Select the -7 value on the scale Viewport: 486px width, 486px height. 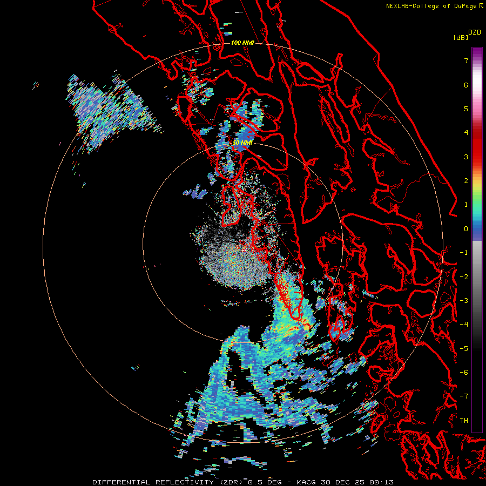464,396
